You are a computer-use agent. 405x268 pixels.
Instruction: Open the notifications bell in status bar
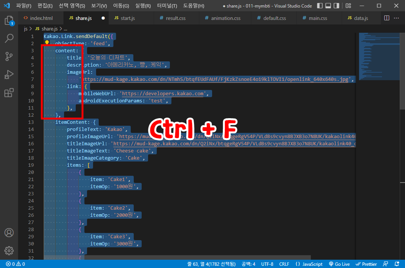pos(396,264)
